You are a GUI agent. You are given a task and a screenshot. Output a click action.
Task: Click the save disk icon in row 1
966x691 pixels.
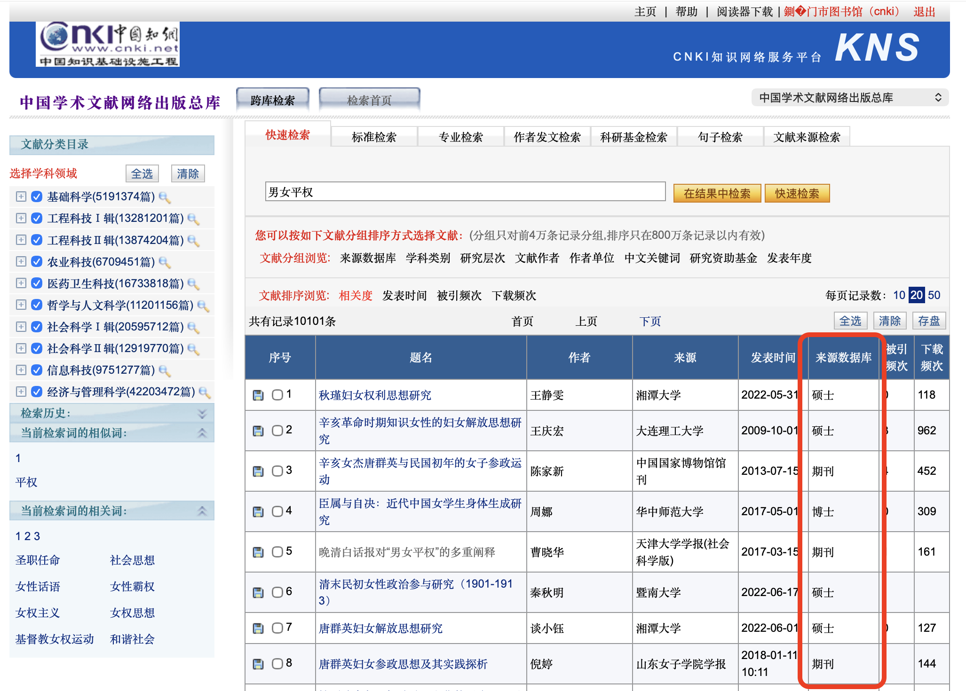(x=258, y=395)
